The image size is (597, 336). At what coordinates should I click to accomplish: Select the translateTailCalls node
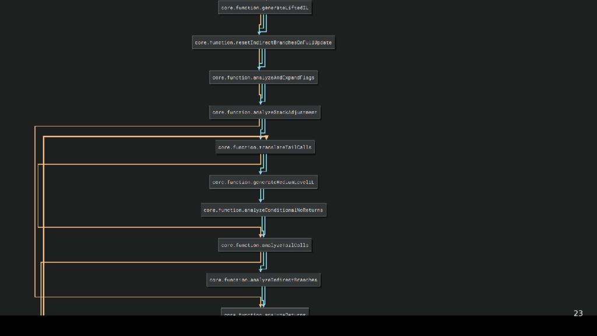pyautogui.click(x=265, y=148)
